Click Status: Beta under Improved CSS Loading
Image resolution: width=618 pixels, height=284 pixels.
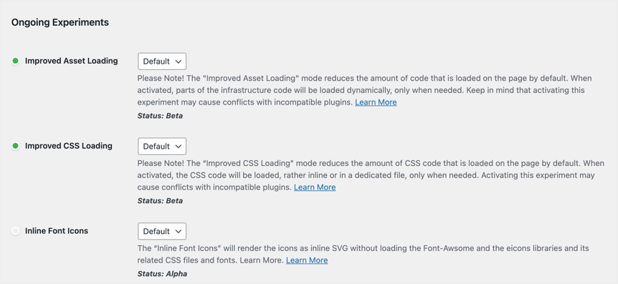[160, 201]
